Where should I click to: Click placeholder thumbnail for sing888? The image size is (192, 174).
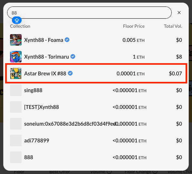coord(16,90)
